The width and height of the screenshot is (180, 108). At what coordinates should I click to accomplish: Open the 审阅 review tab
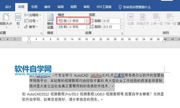click(x=61, y=7)
